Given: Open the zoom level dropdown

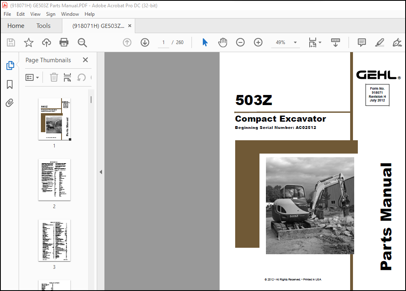Looking at the screenshot, I should tap(295, 42).
